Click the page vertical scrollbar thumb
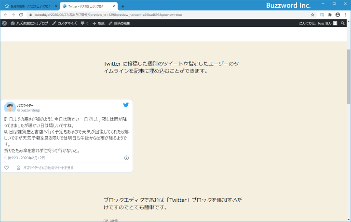351x222 pixels. (x=349, y=77)
